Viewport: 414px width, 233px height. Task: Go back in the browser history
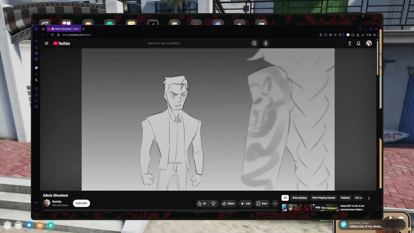tap(43, 35)
